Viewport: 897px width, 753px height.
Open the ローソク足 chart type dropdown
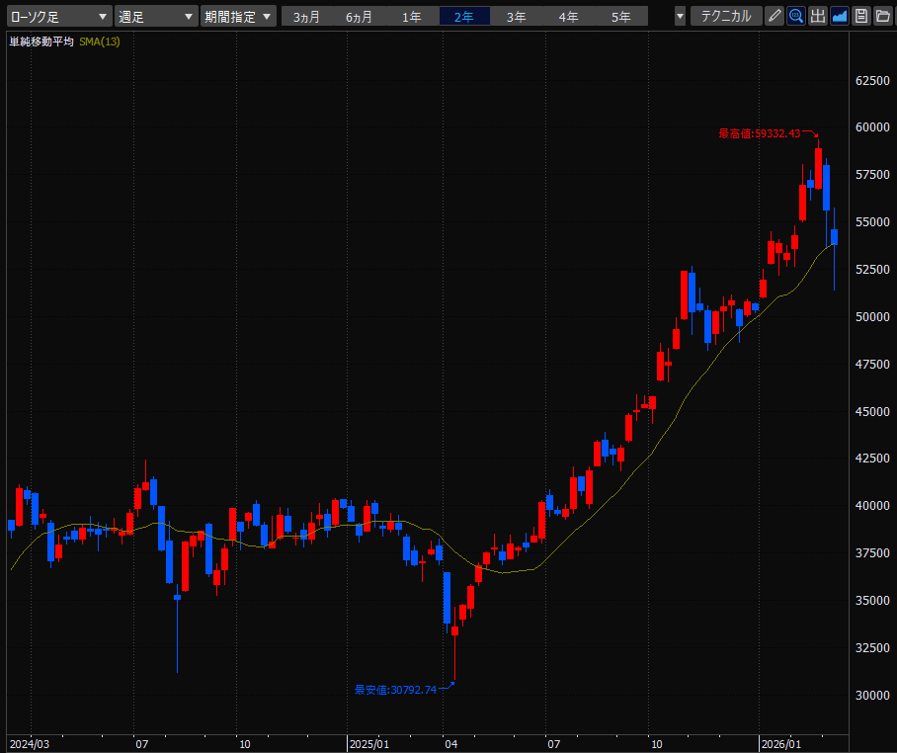tap(59, 16)
